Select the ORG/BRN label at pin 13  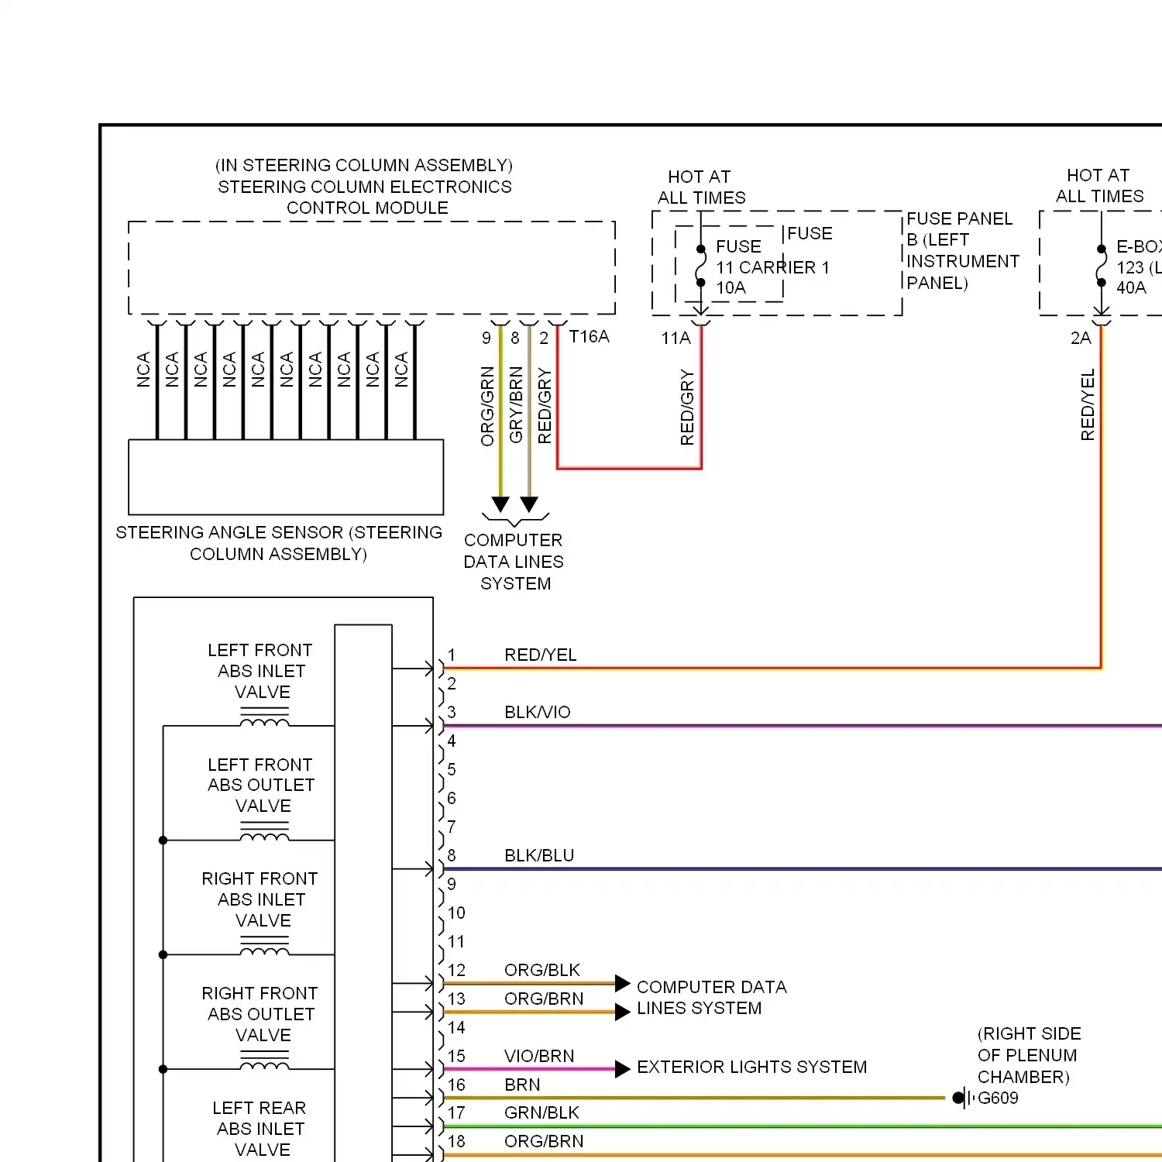click(544, 999)
